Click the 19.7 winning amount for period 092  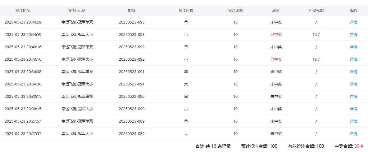point(316,59)
